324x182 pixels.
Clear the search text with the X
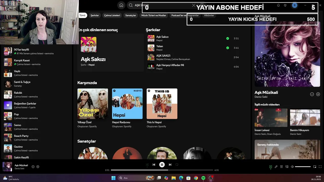click(194, 5)
